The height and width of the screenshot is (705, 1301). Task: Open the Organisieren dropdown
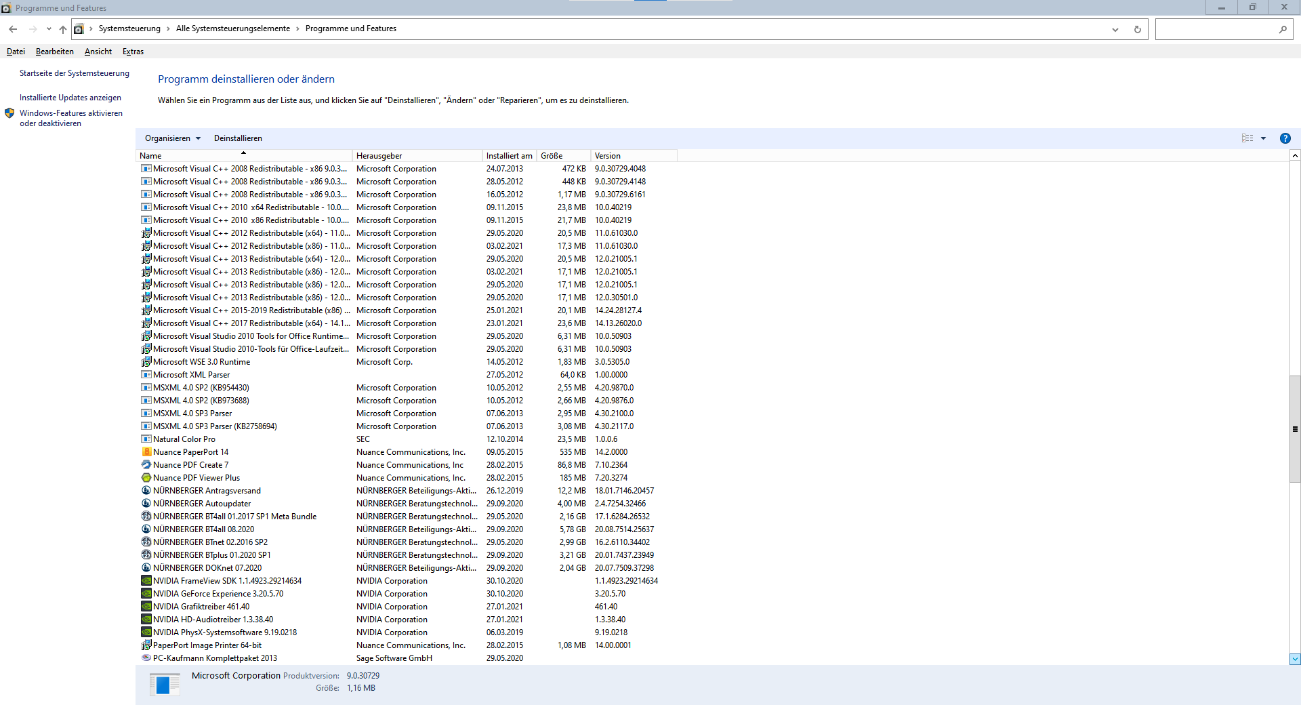point(173,138)
